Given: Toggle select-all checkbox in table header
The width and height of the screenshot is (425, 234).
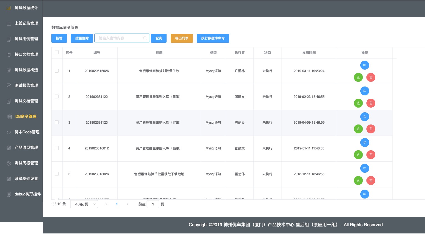Looking at the screenshot, I should pyautogui.click(x=57, y=52).
